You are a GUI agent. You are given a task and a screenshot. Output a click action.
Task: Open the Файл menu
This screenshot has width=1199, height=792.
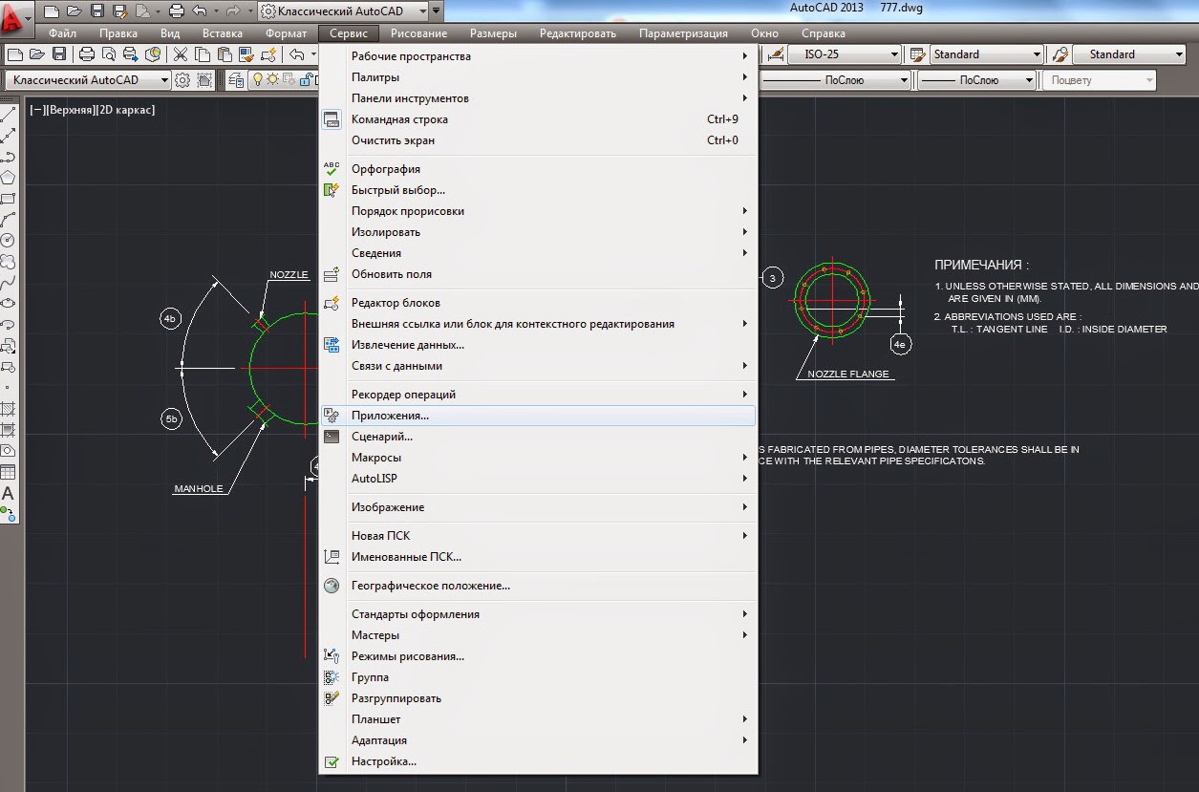tap(62, 33)
